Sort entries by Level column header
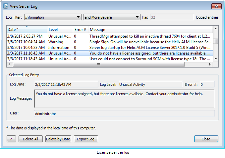Image resolution: width=225 pixels, height=158 pixels. 60,30
